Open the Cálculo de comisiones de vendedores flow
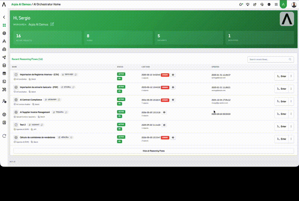299x201 pixels. 37,137
